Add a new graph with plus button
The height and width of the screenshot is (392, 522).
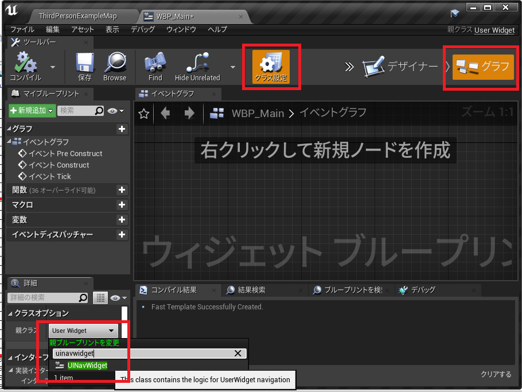pyautogui.click(x=122, y=129)
